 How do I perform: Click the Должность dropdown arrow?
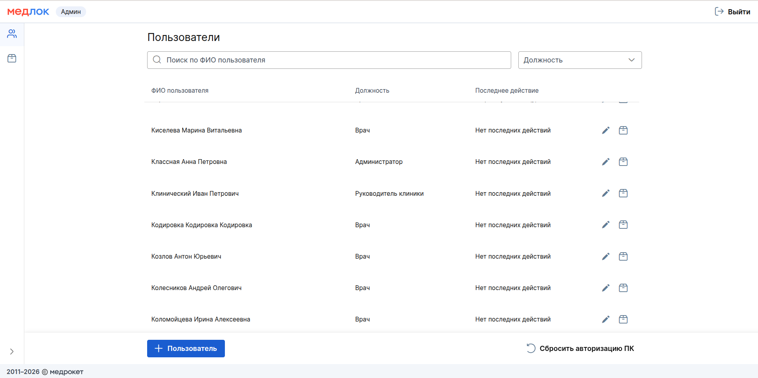631,60
